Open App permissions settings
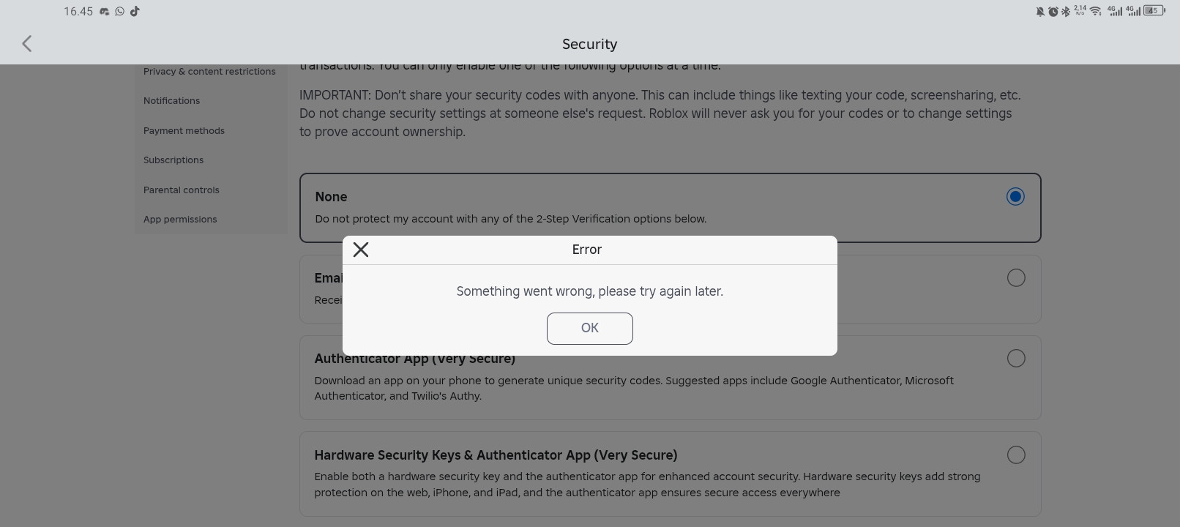The height and width of the screenshot is (527, 1180). [x=180, y=219]
